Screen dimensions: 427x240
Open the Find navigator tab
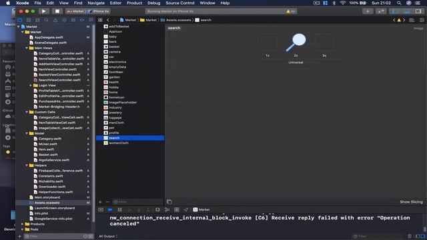point(46,20)
